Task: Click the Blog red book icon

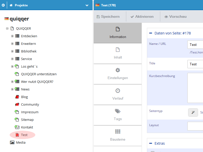Action: pyautogui.click(x=17, y=97)
